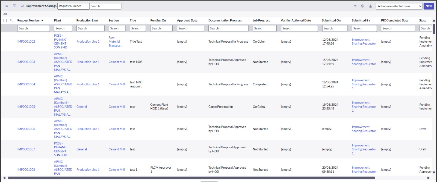This screenshot has width=437, height=182.
Task: Tick the select-all rows checkbox
Action: [5, 20]
